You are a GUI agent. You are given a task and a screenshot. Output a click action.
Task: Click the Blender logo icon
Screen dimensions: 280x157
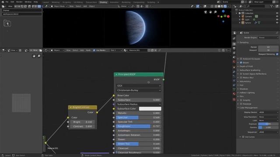[3, 2]
